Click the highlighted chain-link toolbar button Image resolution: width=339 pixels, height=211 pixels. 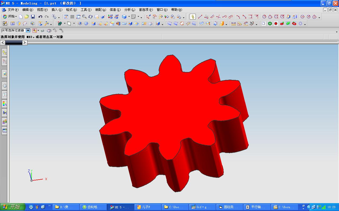(193, 17)
